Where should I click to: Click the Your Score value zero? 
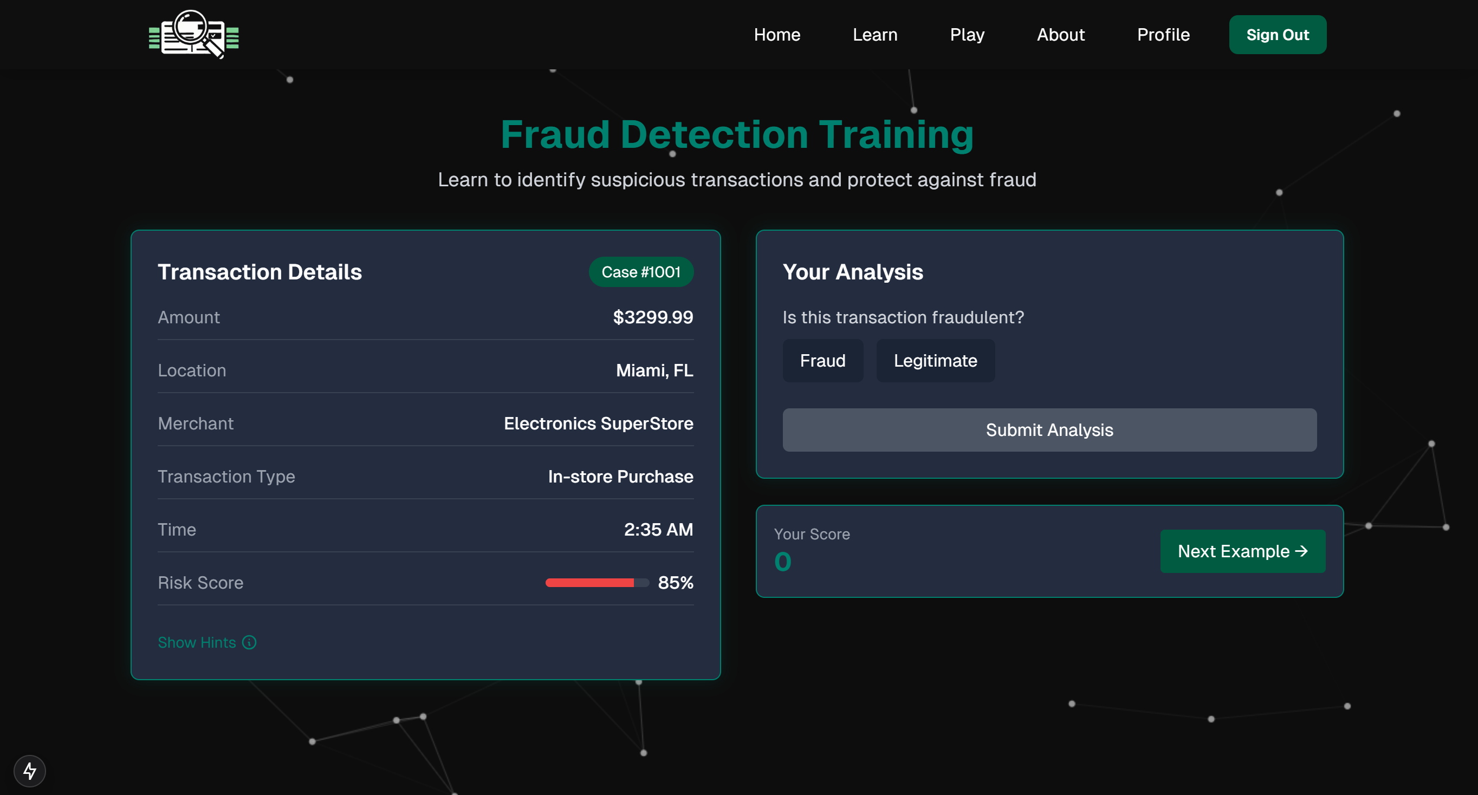[x=782, y=562]
